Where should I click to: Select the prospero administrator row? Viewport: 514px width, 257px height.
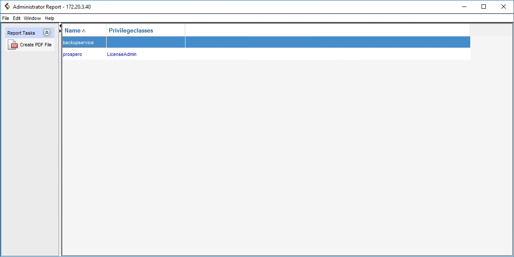click(x=72, y=54)
